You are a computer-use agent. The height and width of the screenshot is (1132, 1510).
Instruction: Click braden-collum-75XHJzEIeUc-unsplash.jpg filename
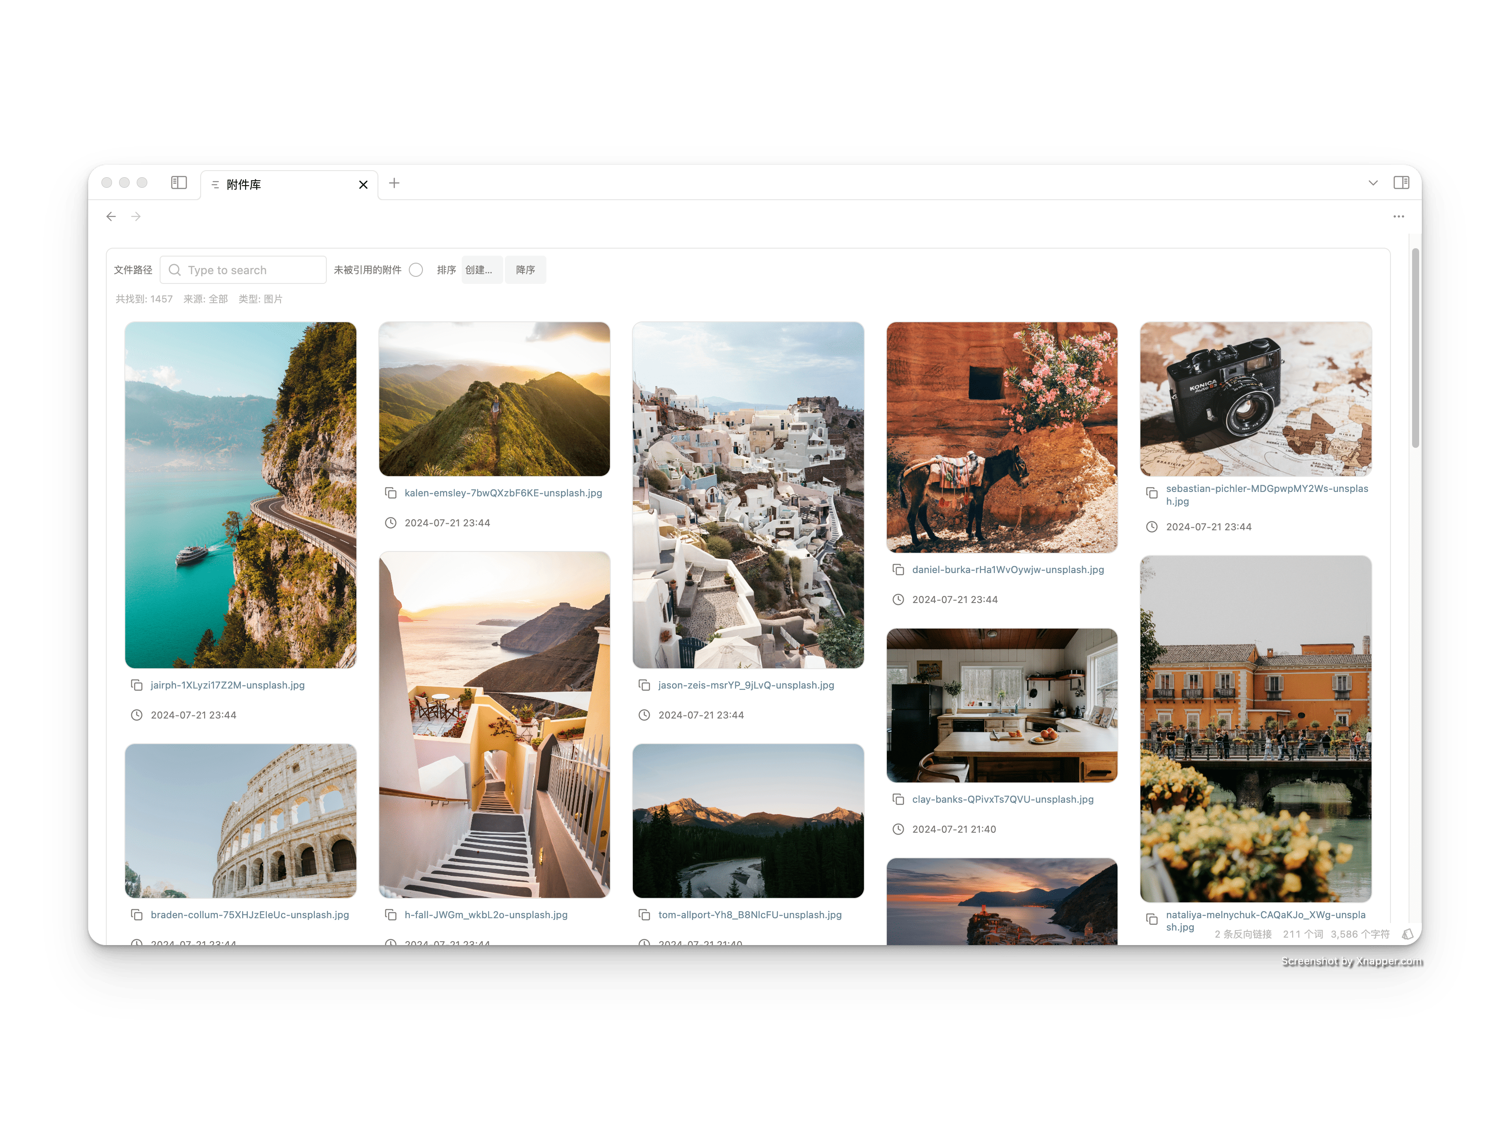click(250, 914)
